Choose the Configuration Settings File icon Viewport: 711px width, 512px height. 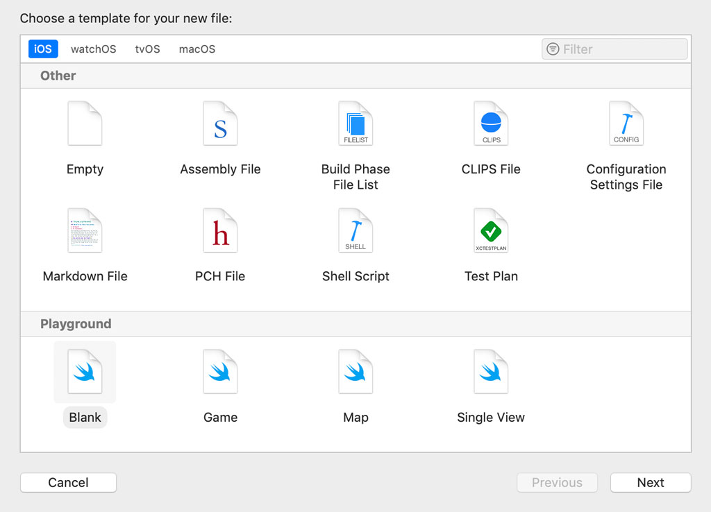tap(626, 123)
